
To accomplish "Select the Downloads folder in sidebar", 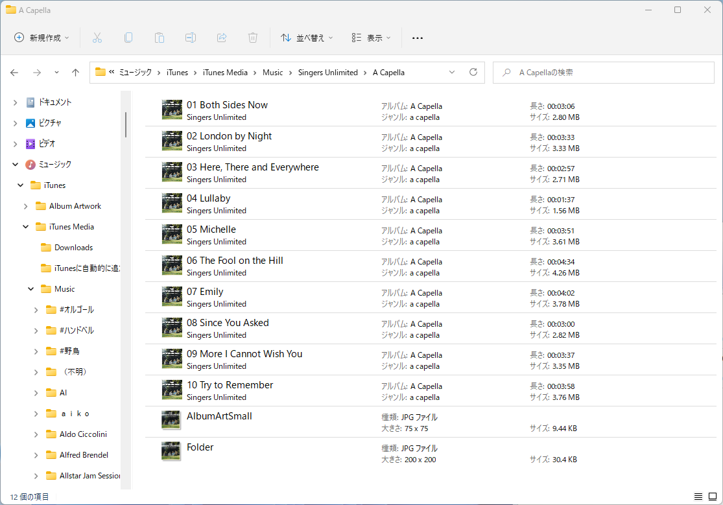I will pos(73,248).
